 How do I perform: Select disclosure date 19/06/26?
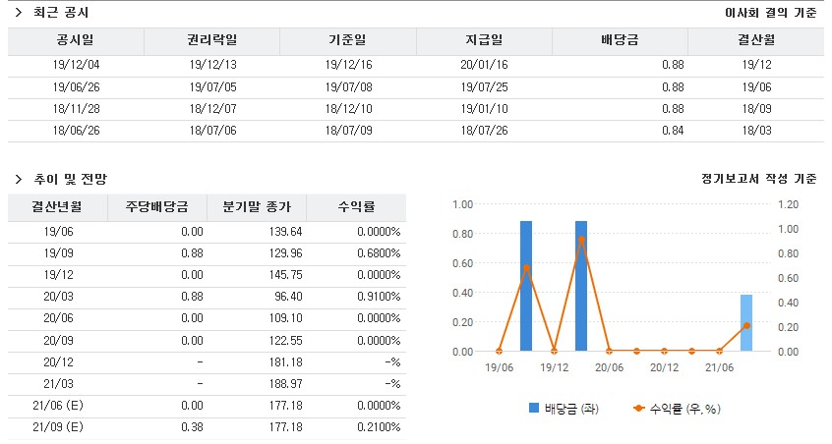[76, 87]
